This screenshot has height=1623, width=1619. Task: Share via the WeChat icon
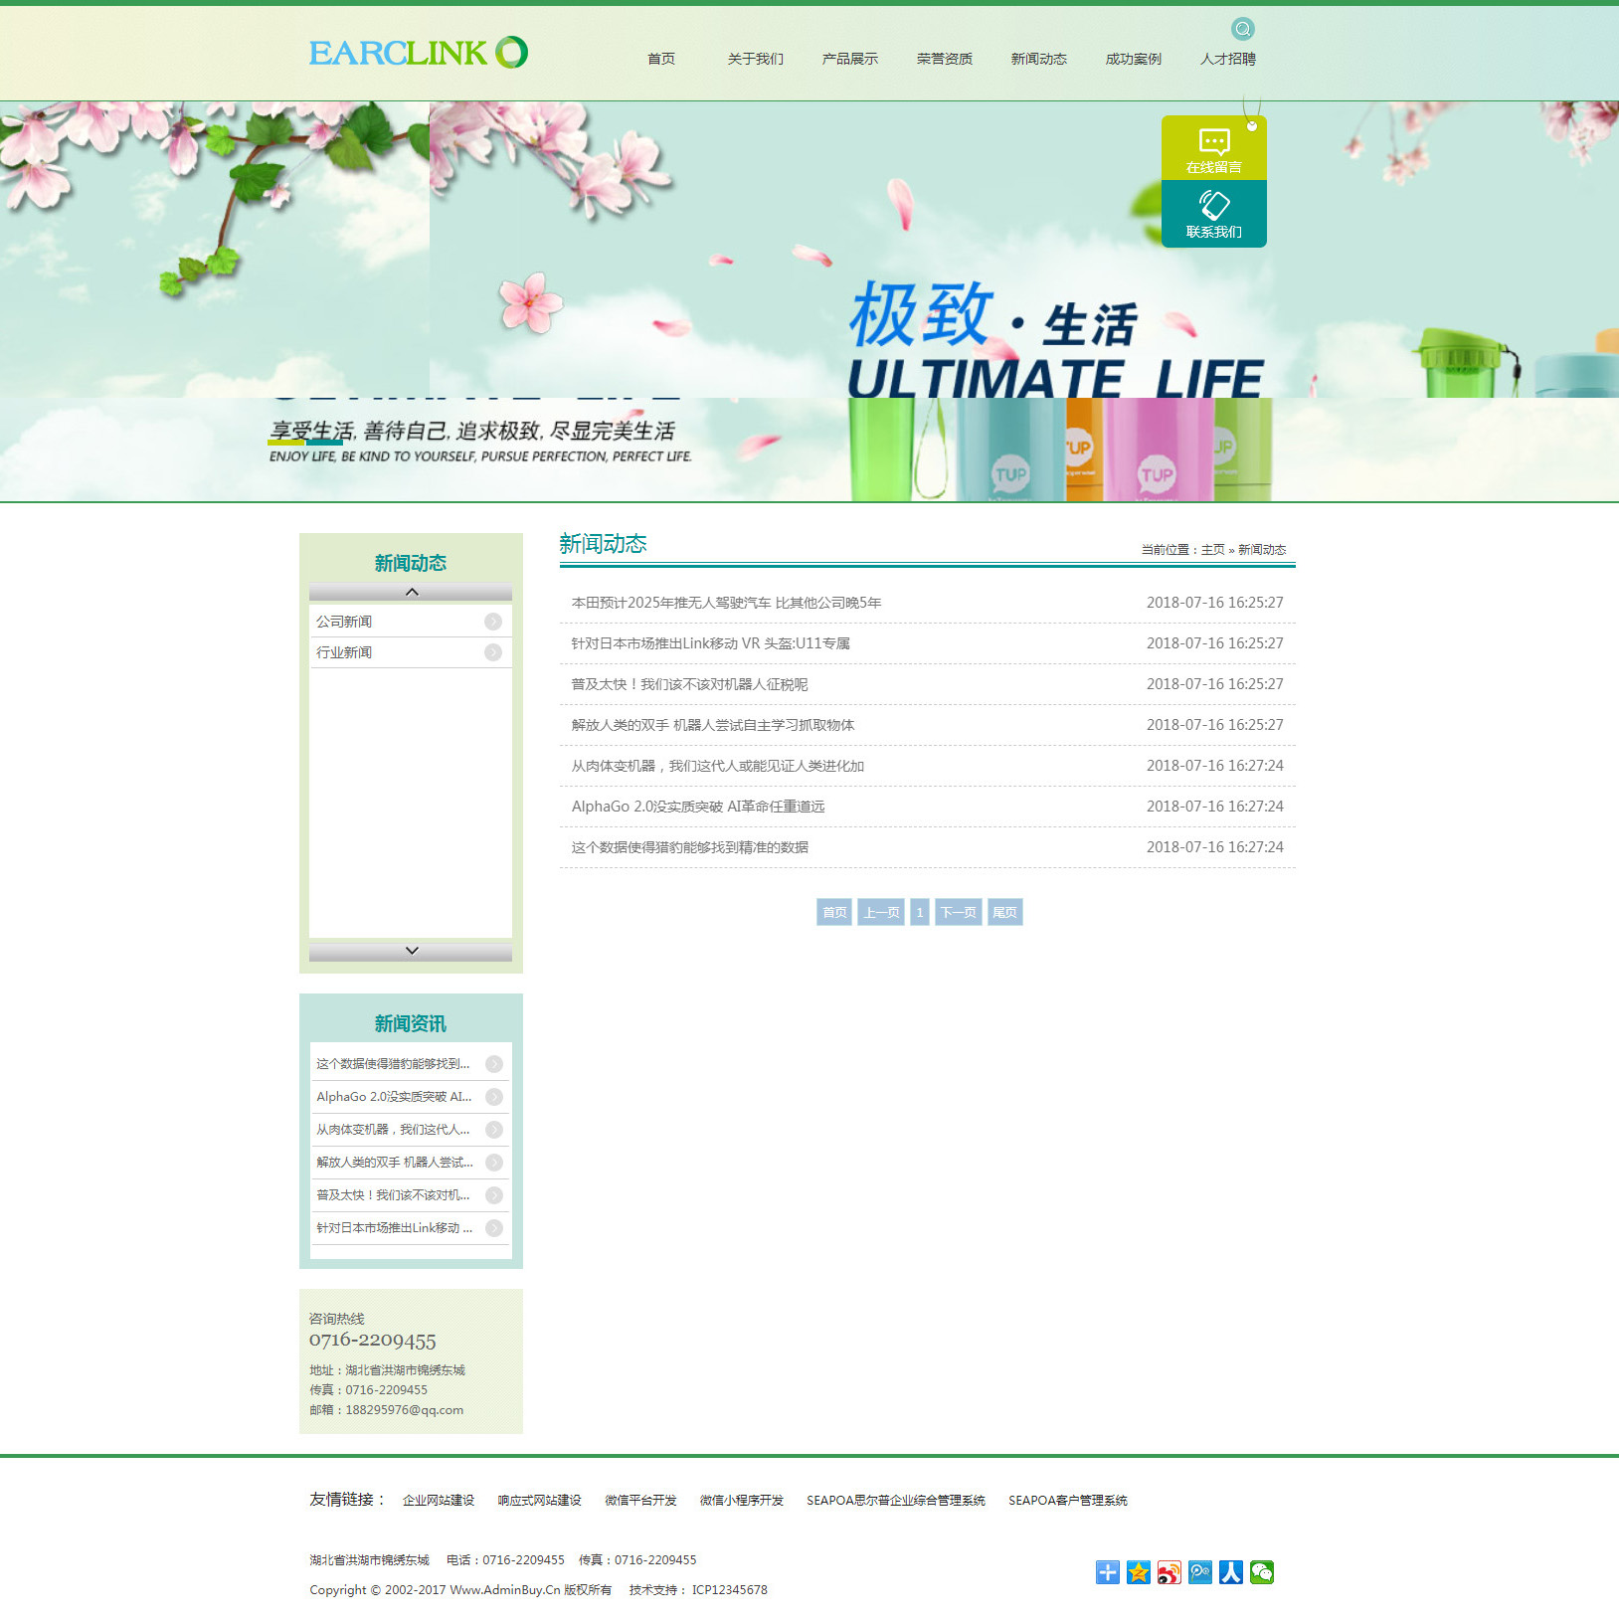[1262, 1572]
